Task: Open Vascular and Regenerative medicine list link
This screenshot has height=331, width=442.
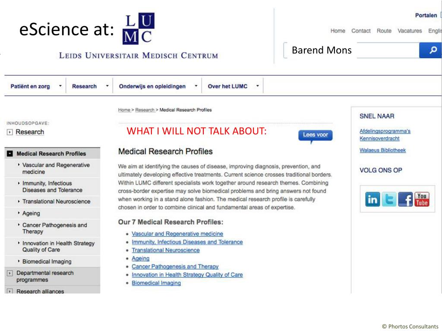Action: tap(177, 234)
